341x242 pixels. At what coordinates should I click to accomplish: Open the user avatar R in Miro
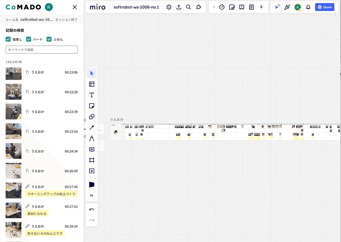pos(298,7)
